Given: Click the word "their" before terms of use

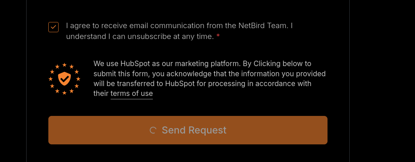Looking at the screenshot, I should pos(101,94).
